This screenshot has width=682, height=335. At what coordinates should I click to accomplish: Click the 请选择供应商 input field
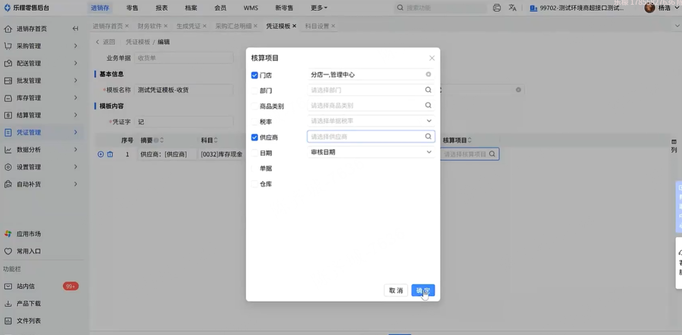click(365, 137)
